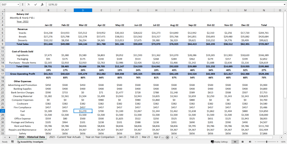Click the Dec-22 column heading cell
287x144 pixels.
245,25
